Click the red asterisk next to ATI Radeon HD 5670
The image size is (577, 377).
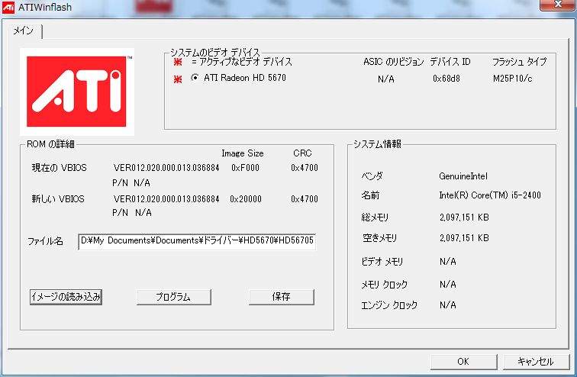pyautogui.click(x=178, y=79)
